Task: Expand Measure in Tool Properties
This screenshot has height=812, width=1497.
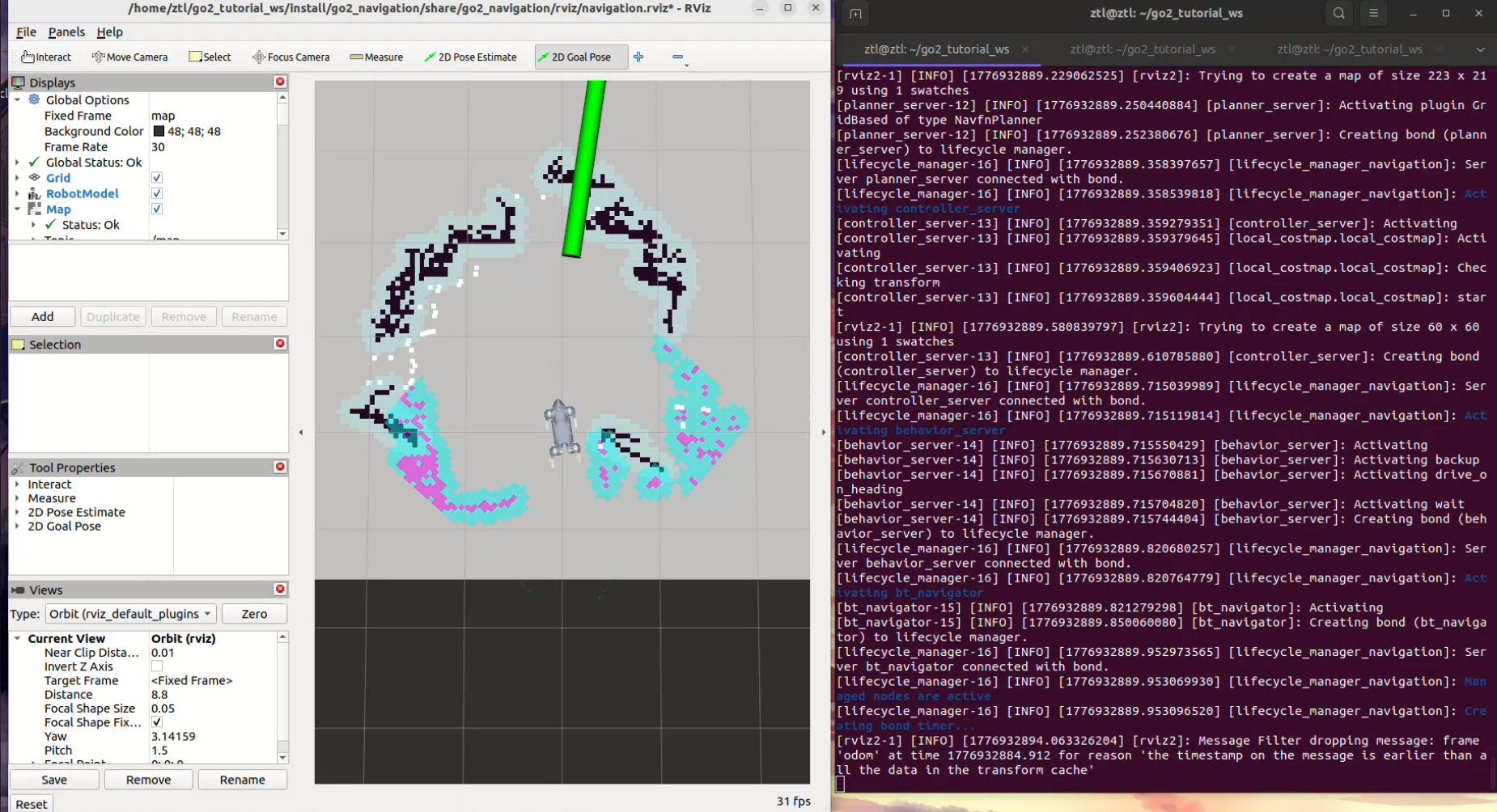Action: click(x=17, y=498)
